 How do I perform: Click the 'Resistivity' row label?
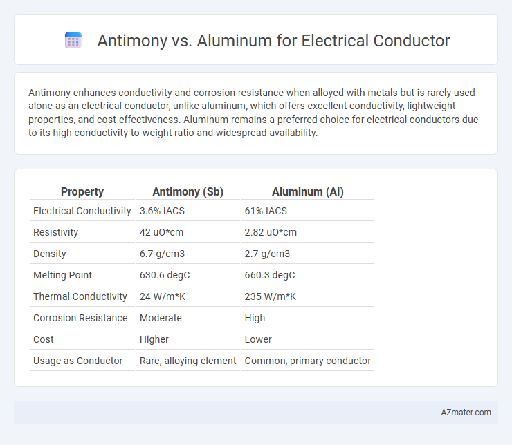[x=55, y=232]
